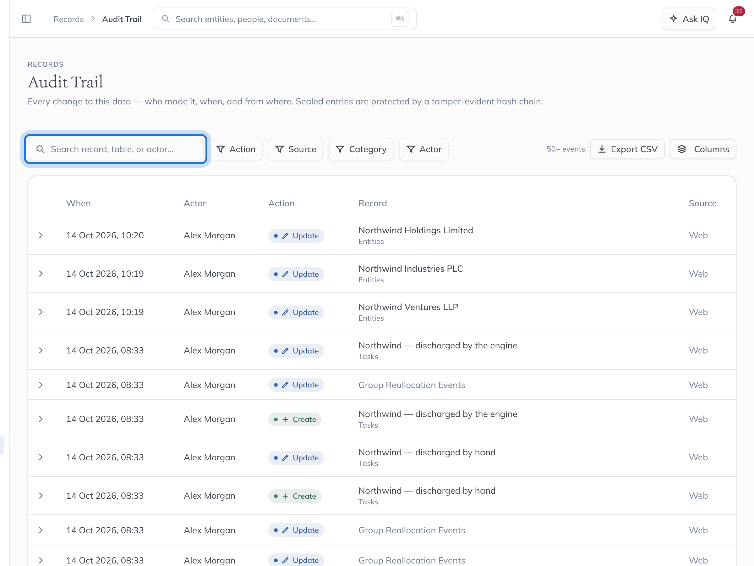Click the ⌘K shortcut badge
The width and height of the screenshot is (754, 566).
click(x=400, y=19)
